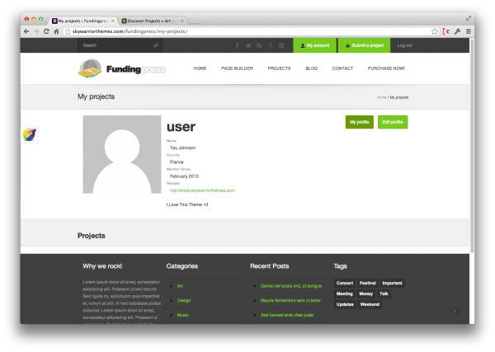Open the RSS feed icon
This screenshot has width=495, height=352.
tap(259, 45)
